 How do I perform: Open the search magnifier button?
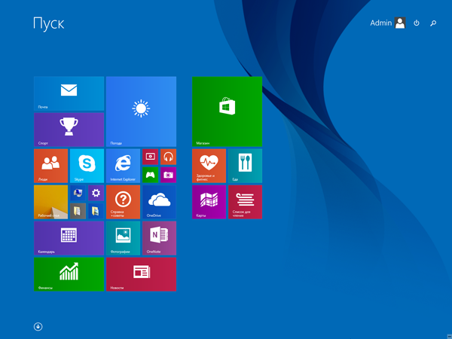[x=433, y=23]
